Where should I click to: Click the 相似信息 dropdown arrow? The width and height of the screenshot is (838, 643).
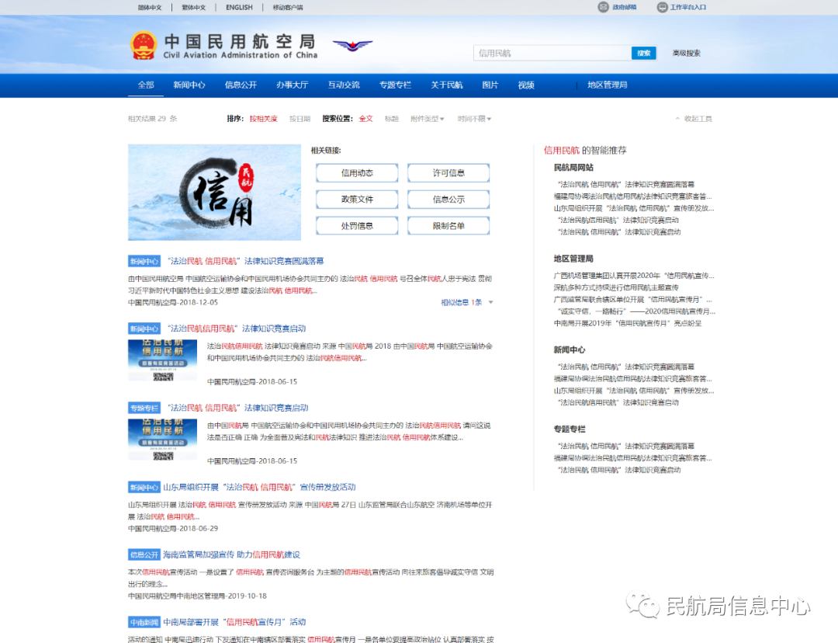pos(490,302)
